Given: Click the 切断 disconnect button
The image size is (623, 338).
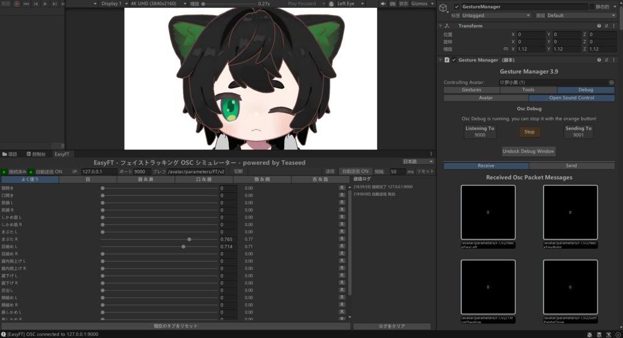Looking at the screenshot, I should [x=238, y=171].
